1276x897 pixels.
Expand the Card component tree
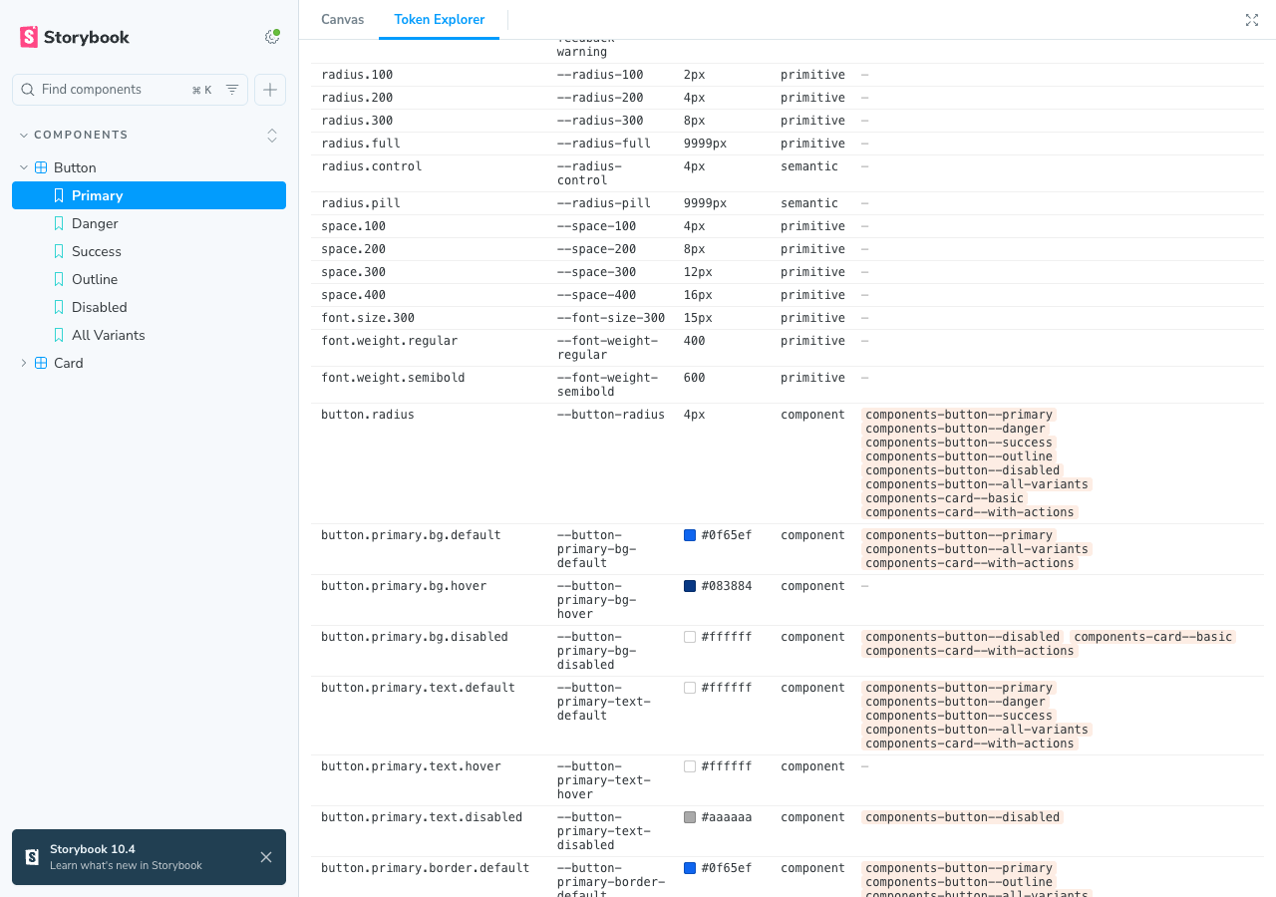click(24, 363)
